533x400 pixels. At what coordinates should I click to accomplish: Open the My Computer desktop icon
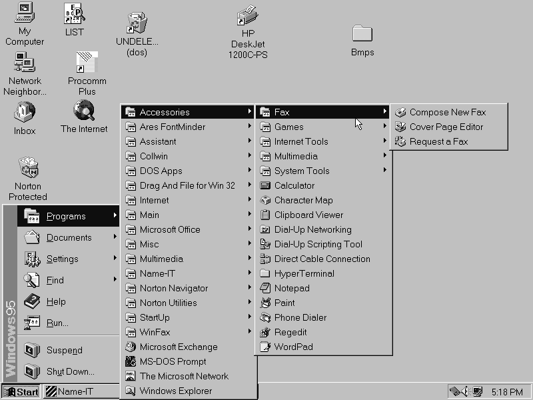click(x=25, y=12)
